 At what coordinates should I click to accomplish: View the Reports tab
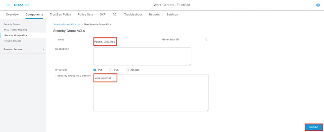(154, 15)
